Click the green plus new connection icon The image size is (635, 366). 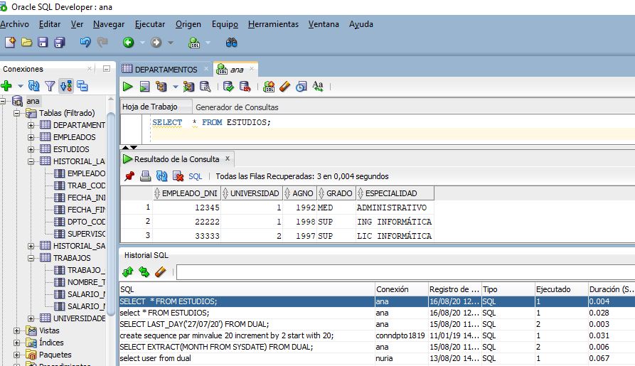click(x=6, y=86)
